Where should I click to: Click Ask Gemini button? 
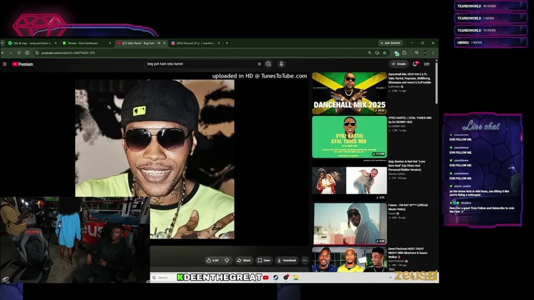(390, 43)
